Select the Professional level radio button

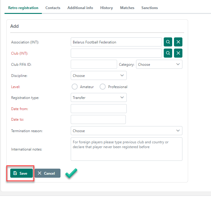(103, 87)
